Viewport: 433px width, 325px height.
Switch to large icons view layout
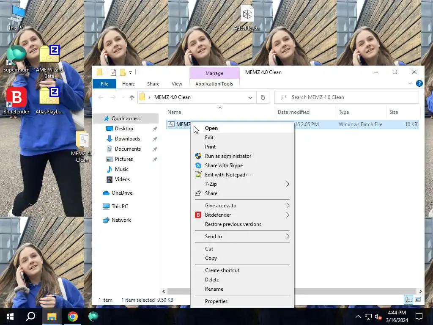pos(418,300)
